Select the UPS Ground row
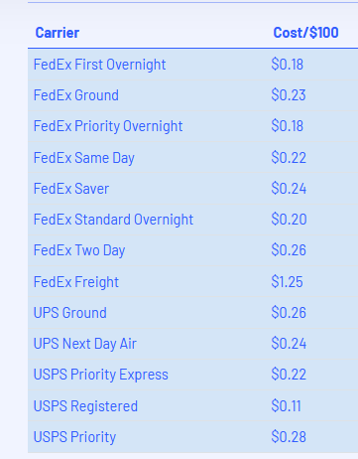Image resolution: width=358 pixels, height=459 pixels. click(192, 313)
